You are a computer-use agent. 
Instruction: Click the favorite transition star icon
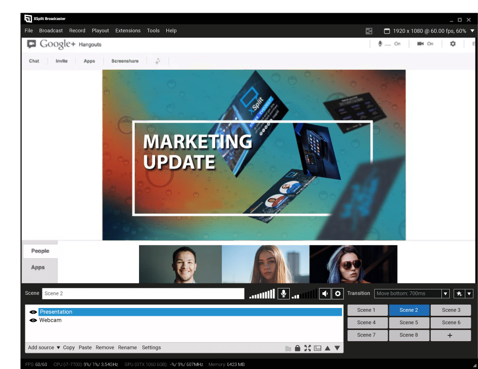coord(459,294)
